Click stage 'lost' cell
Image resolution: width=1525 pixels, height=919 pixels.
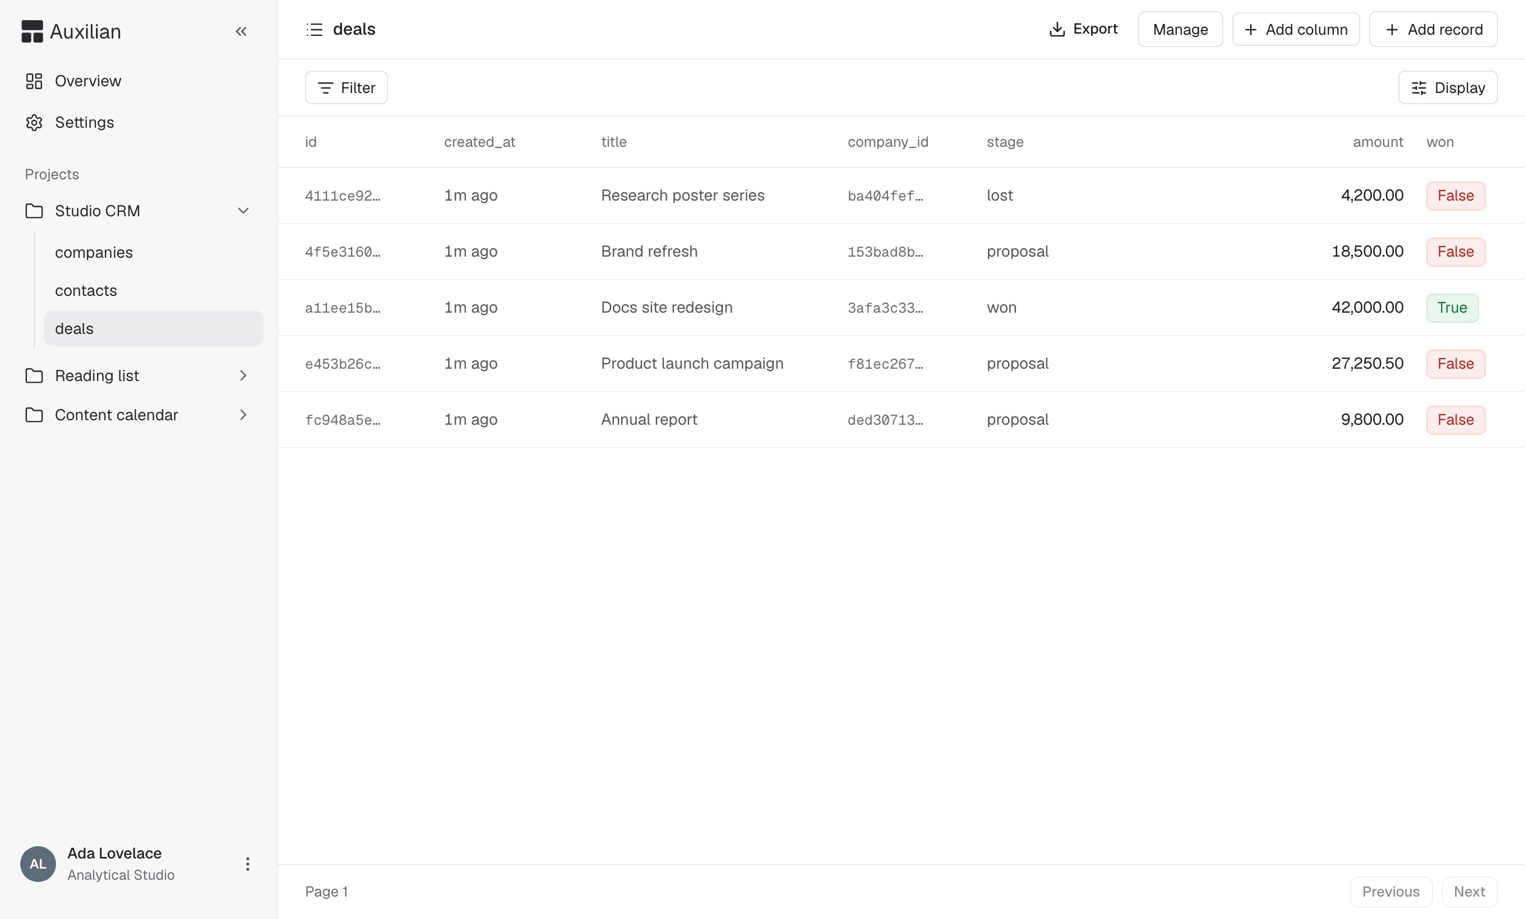click(x=1000, y=196)
